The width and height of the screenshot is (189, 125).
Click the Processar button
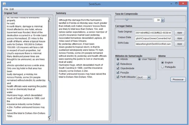(178, 80)
